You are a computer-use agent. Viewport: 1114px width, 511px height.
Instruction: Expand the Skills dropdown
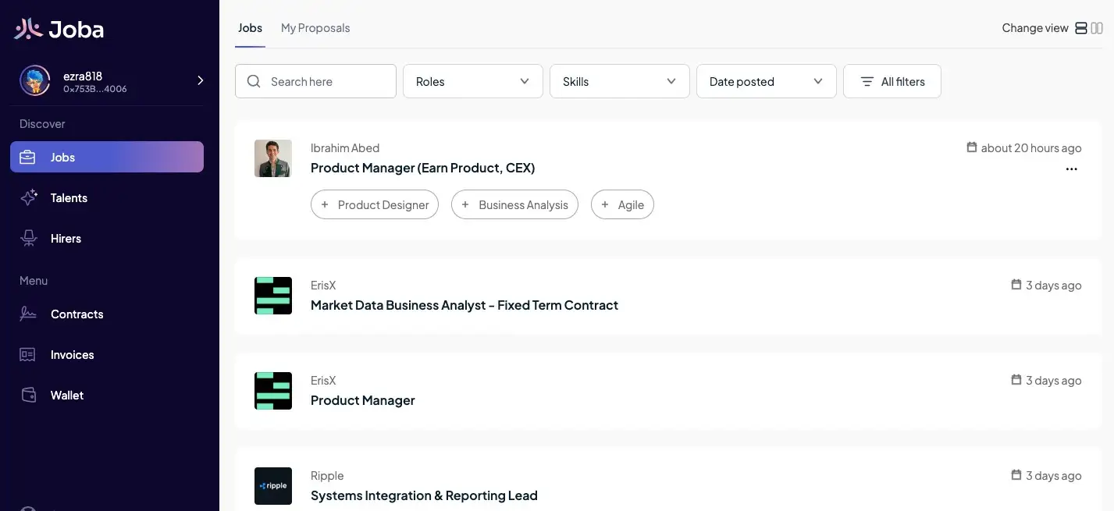coord(619,81)
